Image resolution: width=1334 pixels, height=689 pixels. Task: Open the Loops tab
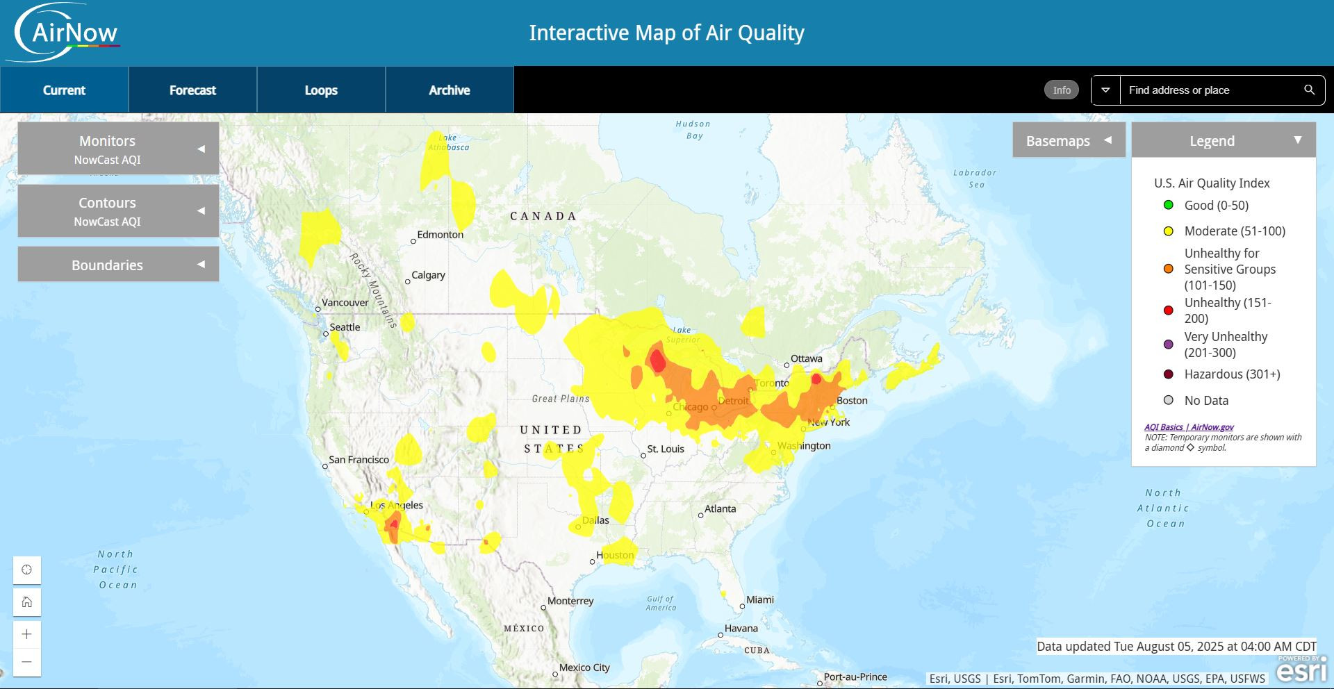point(321,90)
